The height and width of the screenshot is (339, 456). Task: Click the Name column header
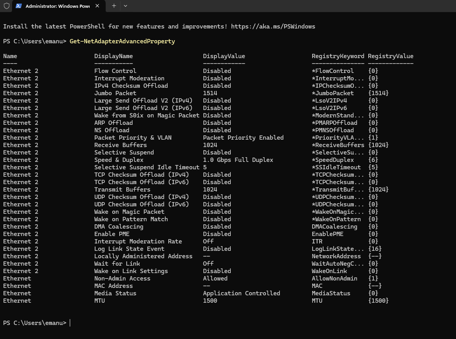click(x=10, y=56)
